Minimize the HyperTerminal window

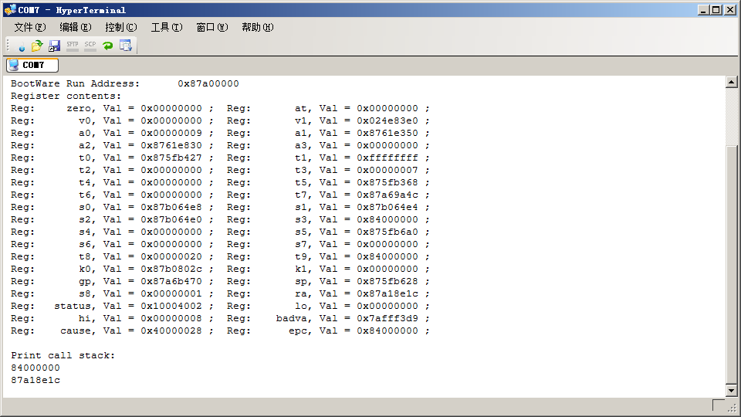pos(704,9)
